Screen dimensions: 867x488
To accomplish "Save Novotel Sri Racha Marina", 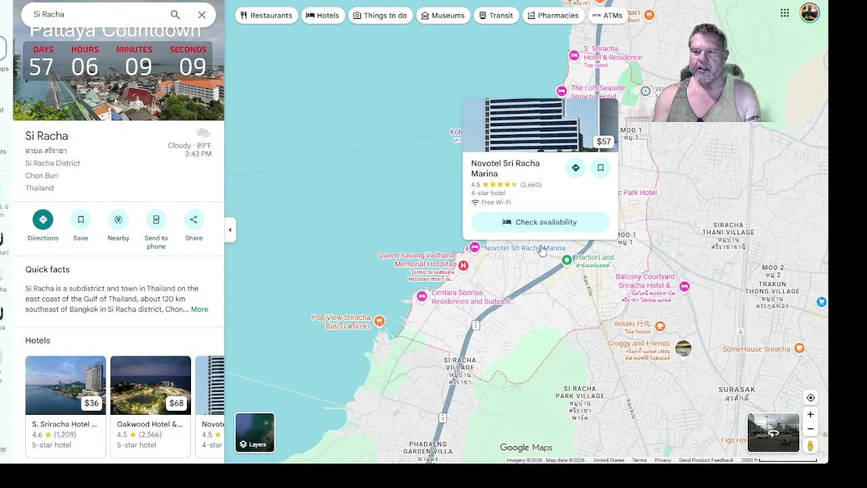I will click(600, 167).
